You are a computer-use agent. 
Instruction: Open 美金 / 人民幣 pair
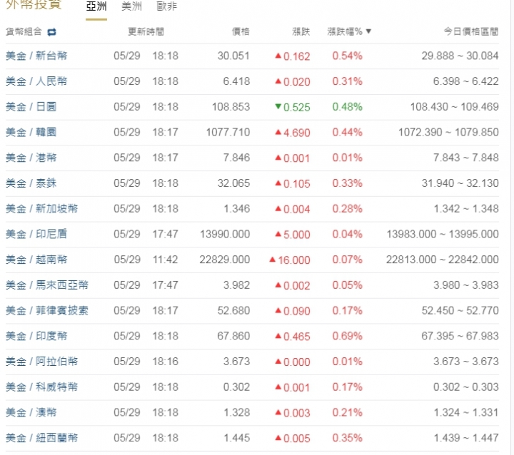36,81
